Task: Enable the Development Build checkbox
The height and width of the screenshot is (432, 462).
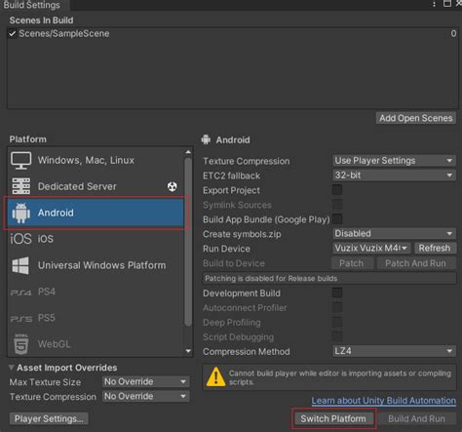Action: [x=337, y=293]
